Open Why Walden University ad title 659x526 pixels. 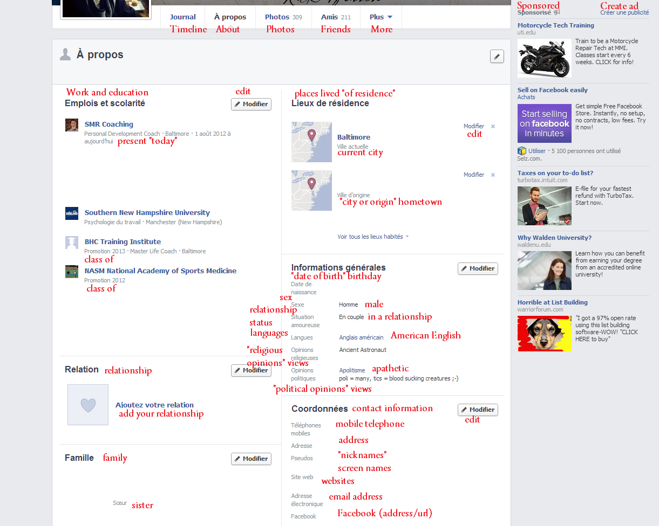pos(554,238)
